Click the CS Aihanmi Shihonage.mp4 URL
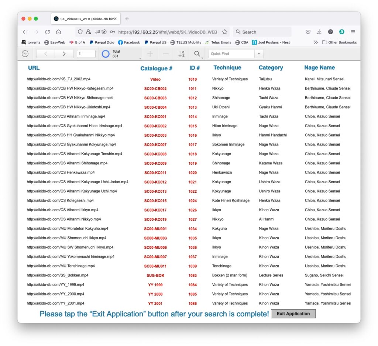The width and height of the screenshot is (378, 346). tap(67, 163)
